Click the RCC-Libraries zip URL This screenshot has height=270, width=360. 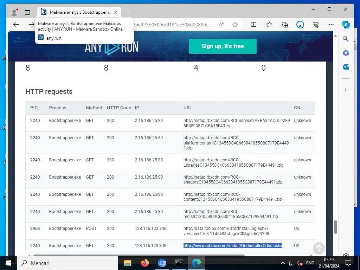click(233, 162)
